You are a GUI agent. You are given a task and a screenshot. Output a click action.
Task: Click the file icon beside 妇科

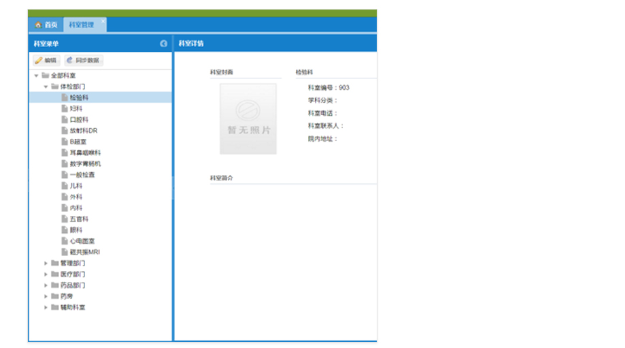[65, 108]
